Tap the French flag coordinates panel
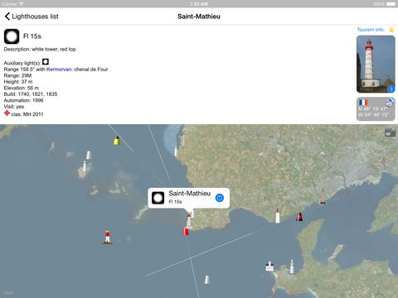Screen dimensions: 398x298 click(376, 108)
